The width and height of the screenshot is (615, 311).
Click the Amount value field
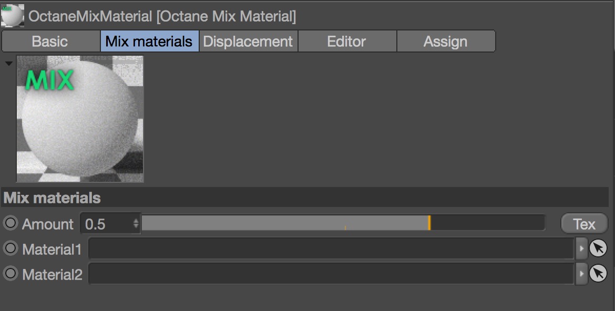coord(105,224)
